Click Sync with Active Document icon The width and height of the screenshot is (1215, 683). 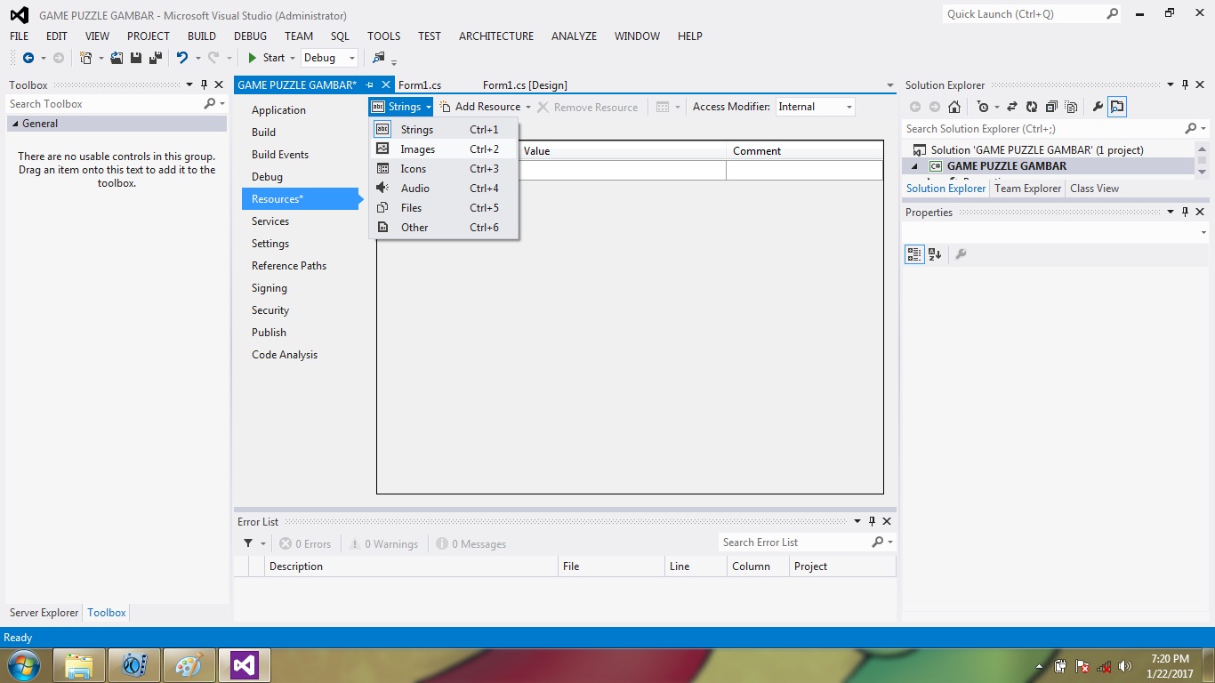click(x=1012, y=107)
